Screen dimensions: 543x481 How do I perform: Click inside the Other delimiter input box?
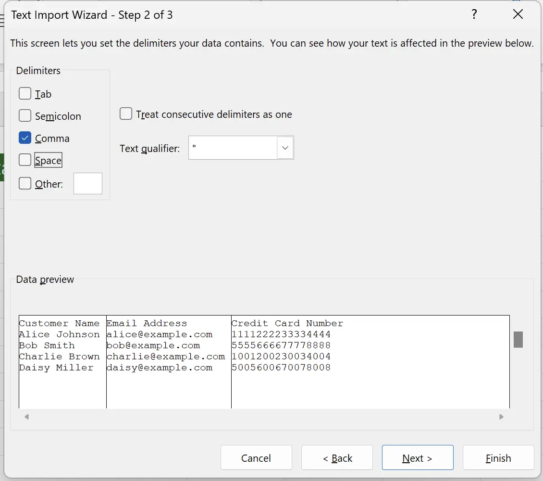(88, 183)
